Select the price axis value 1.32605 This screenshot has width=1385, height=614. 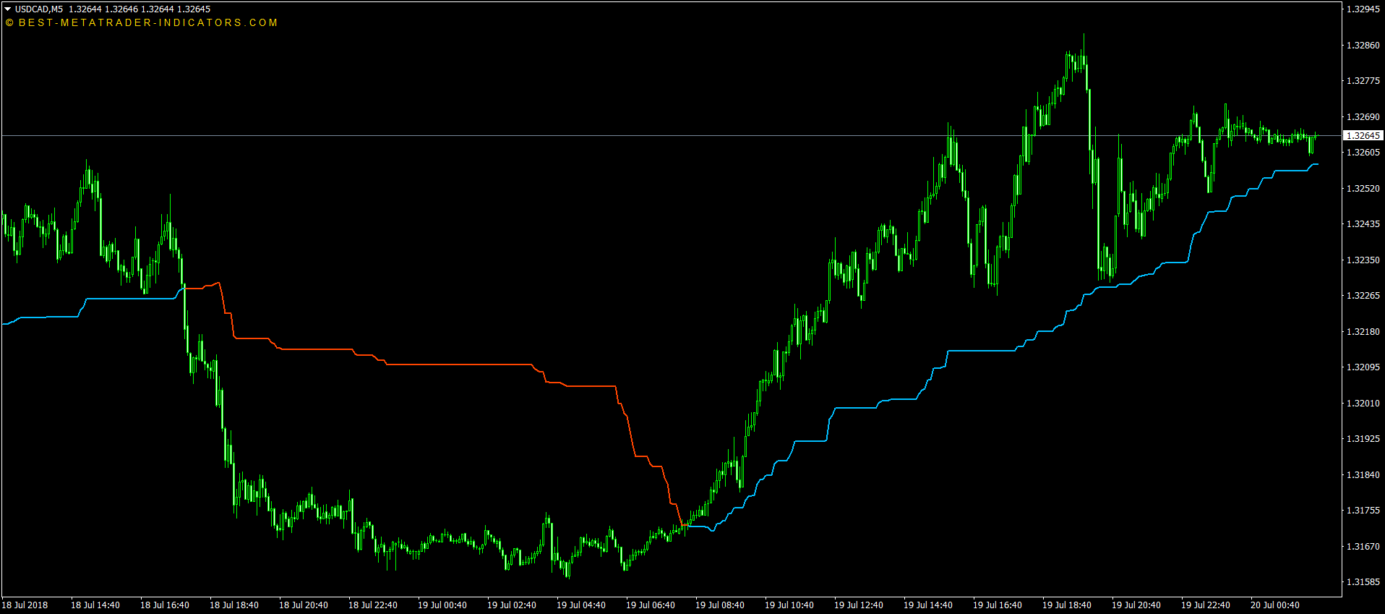point(1363,153)
